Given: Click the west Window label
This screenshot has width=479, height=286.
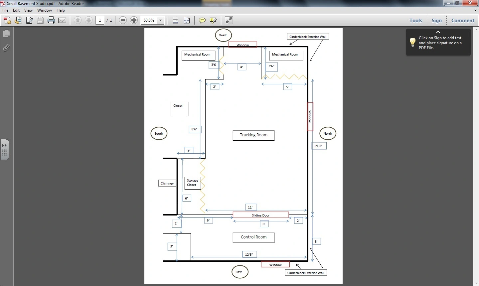Looking at the screenshot, I should coord(243,45).
